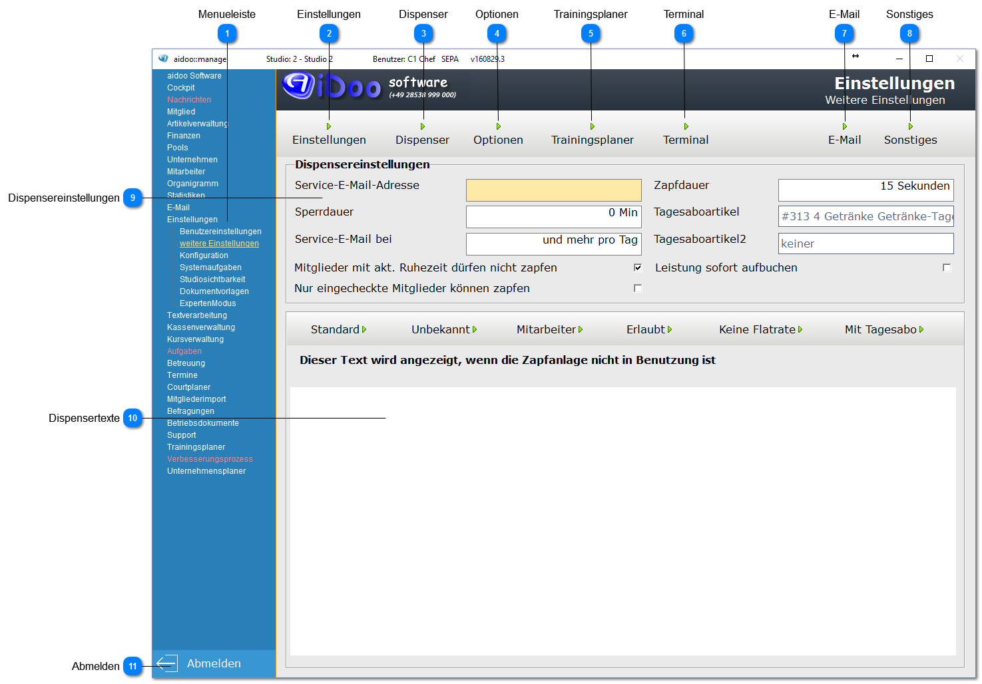Open the Terminal tab

tap(686, 140)
